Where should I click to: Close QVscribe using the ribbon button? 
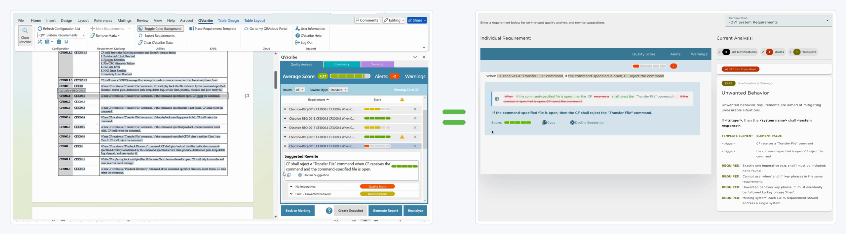point(25,36)
